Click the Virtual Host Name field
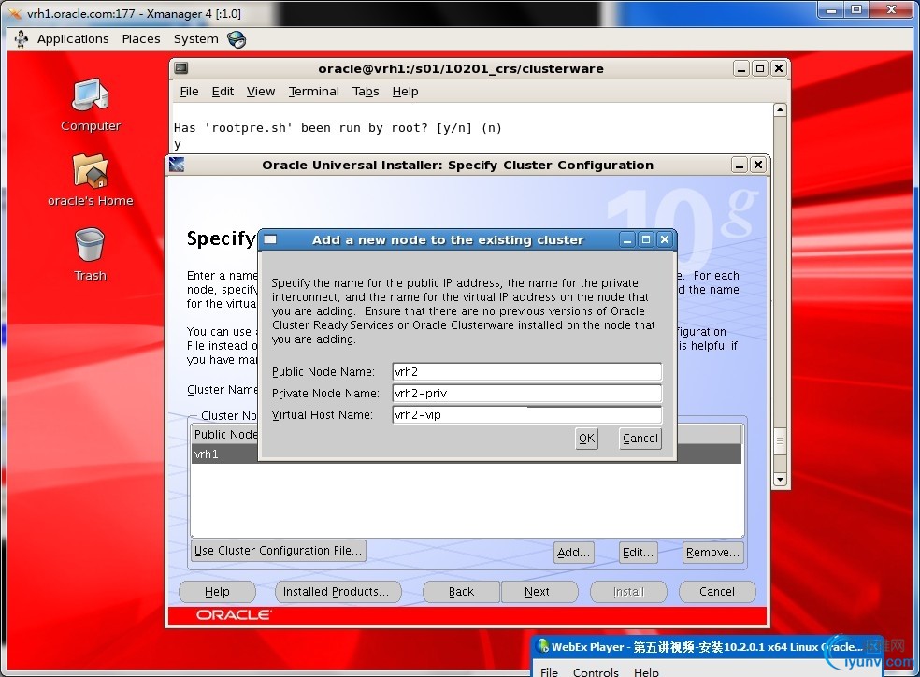 [526, 415]
